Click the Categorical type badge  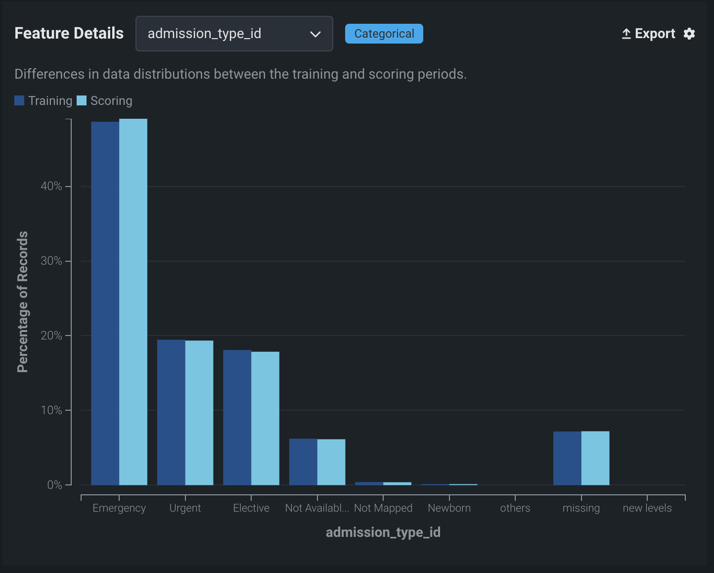pos(384,34)
